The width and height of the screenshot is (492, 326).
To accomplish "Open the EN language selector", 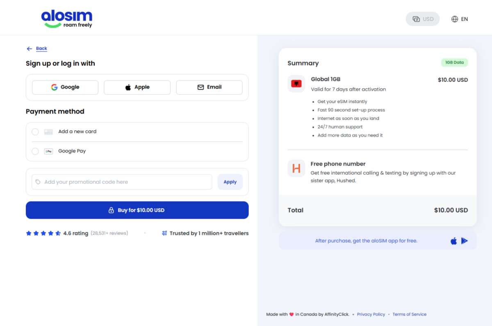I will 460,19.
